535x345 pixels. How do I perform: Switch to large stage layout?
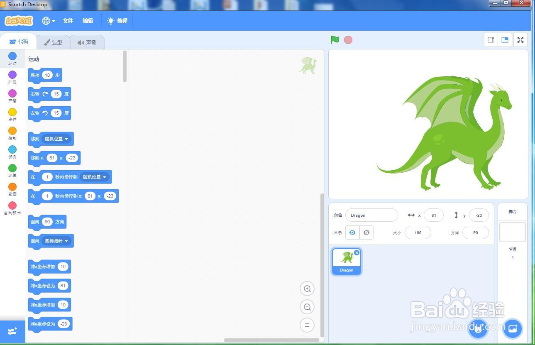pos(505,40)
